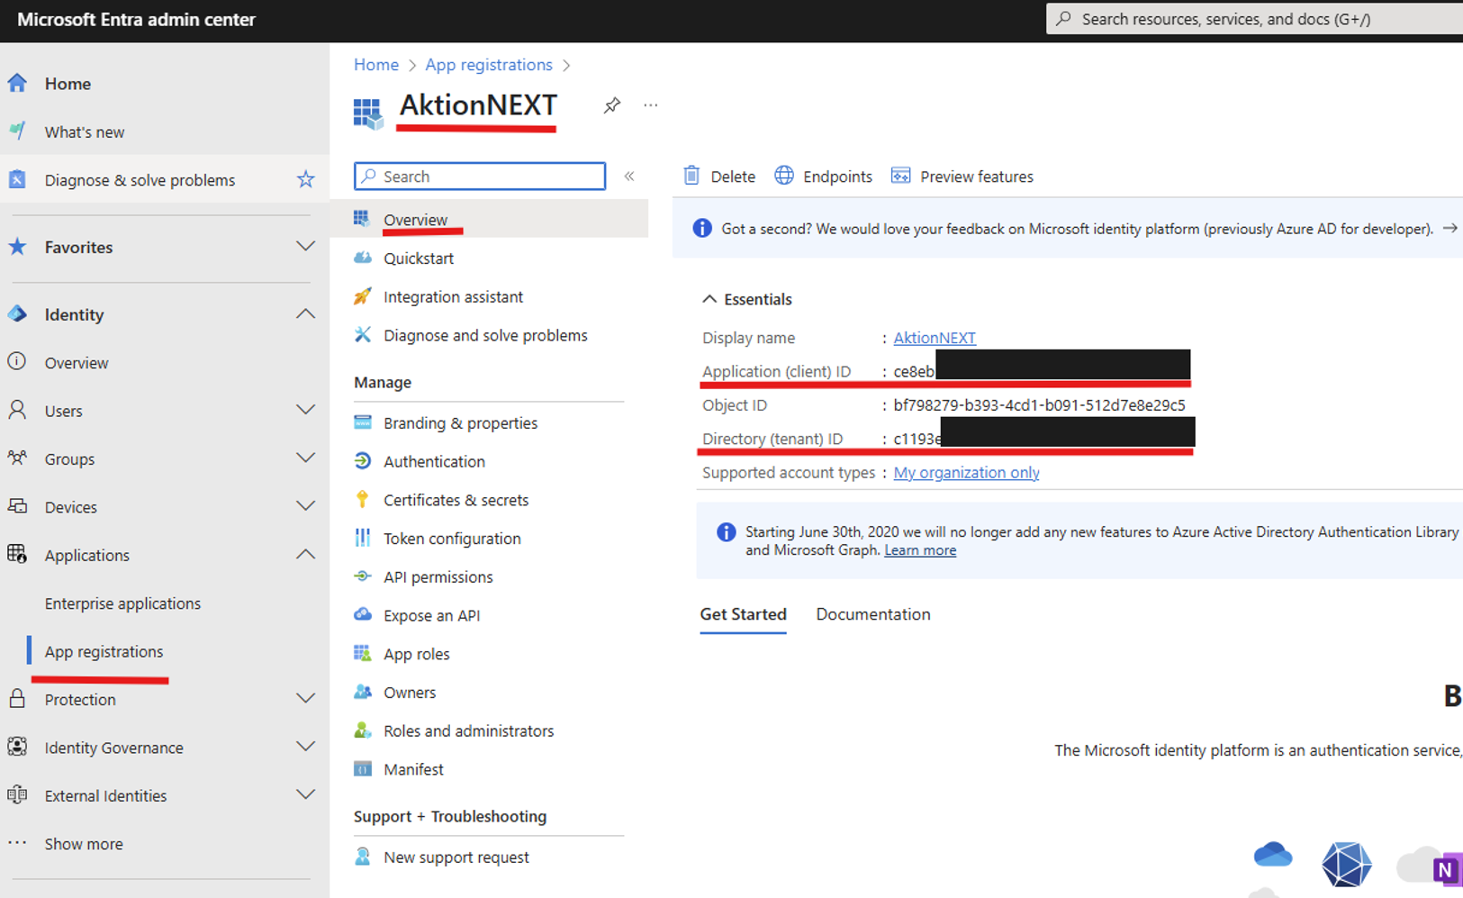Viewport: 1463px width, 898px height.
Task: Click the Home house icon in sidebar
Action: pos(17,83)
